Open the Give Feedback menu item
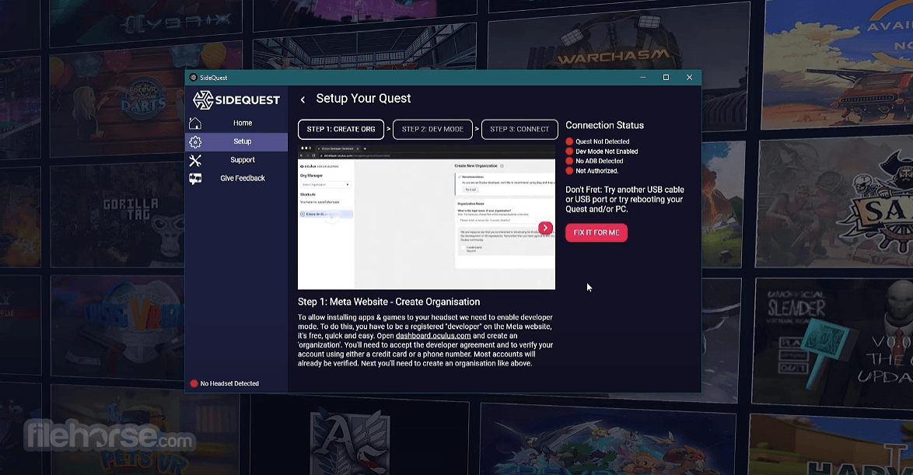Screen dimensions: 913x475 (236, 179)
